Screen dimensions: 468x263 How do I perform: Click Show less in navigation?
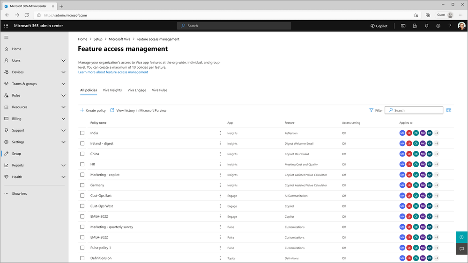click(x=19, y=193)
